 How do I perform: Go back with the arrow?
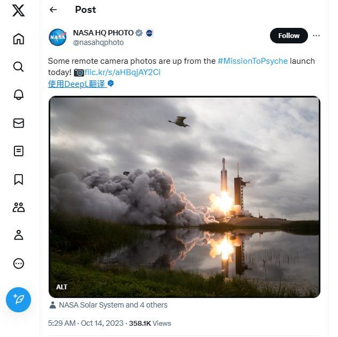coord(53,10)
